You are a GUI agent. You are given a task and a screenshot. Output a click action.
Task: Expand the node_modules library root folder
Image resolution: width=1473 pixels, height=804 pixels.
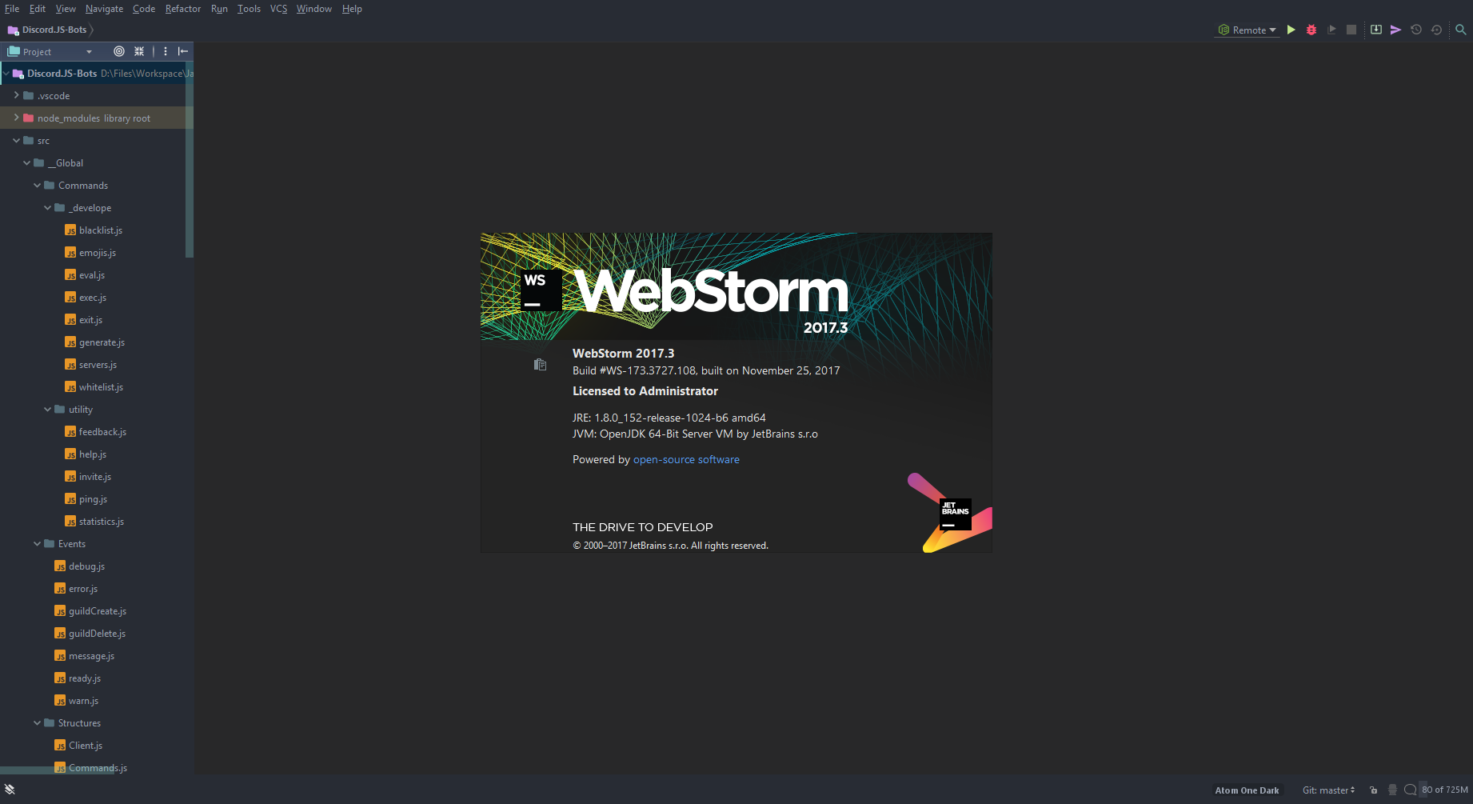click(x=16, y=118)
